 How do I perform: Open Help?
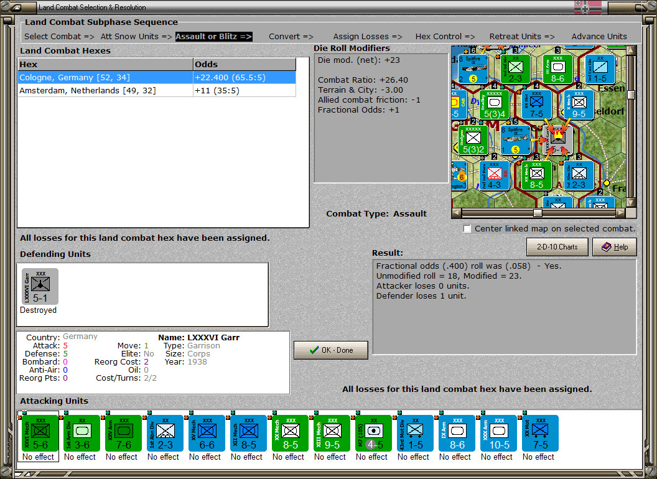(615, 247)
